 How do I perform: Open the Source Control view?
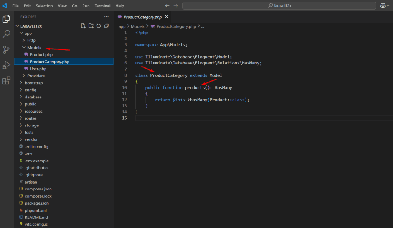pyautogui.click(x=7, y=49)
